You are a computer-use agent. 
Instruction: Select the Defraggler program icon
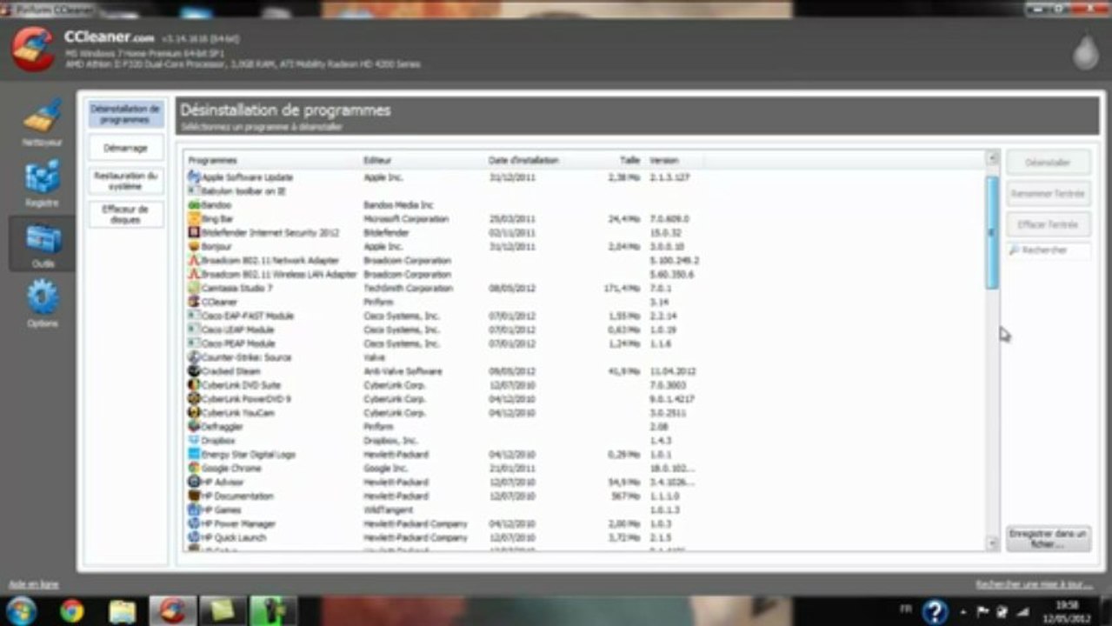[194, 427]
